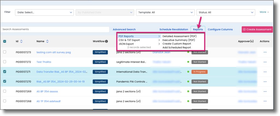Click the Approver(s) column header

pyautogui.click(x=246, y=41)
